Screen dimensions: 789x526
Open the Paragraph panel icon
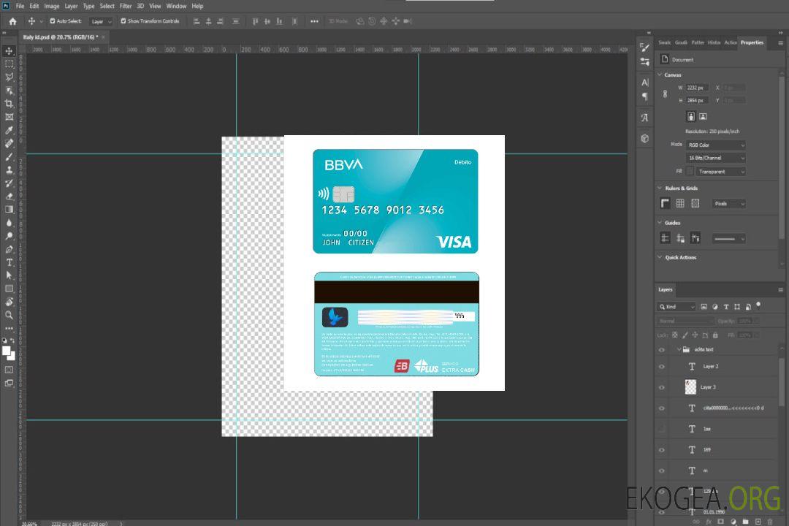pyautogui.click(x=645, y=96)
